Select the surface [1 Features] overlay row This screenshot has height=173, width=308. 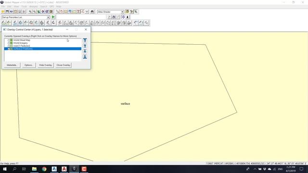[43, 49]
